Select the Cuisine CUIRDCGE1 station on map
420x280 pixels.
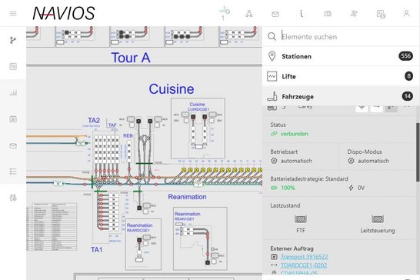[198, 128]
